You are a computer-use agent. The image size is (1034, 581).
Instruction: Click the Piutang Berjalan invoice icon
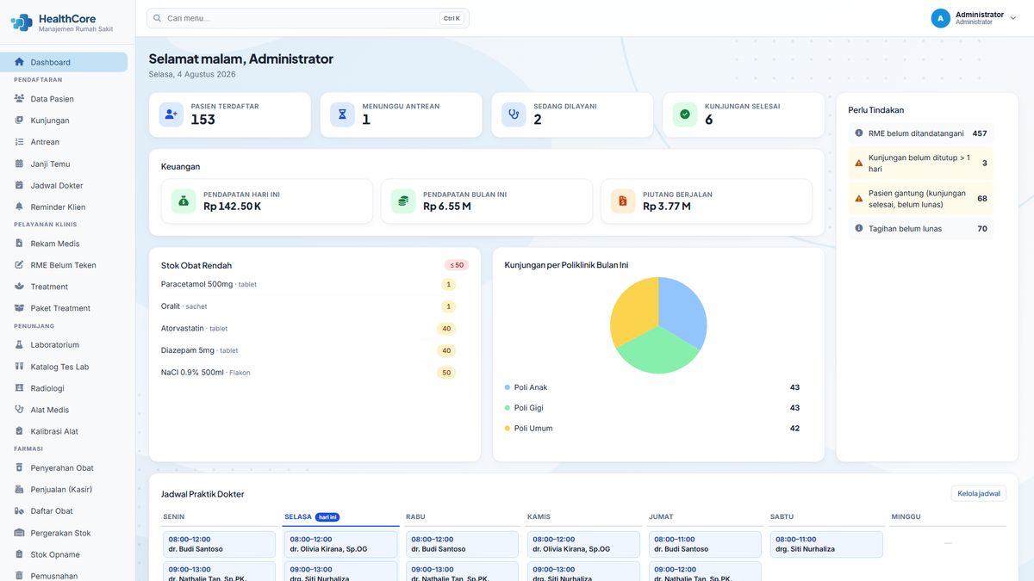[623, 201]
